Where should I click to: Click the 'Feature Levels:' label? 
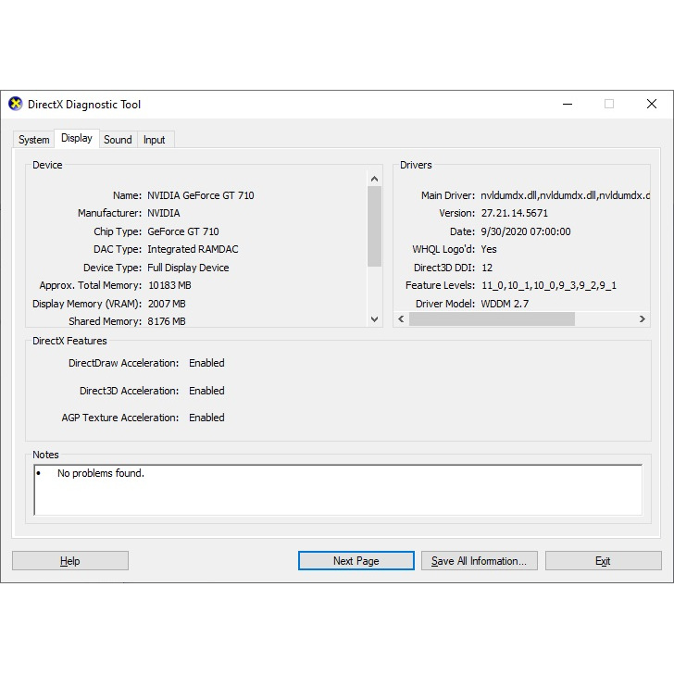440,285
